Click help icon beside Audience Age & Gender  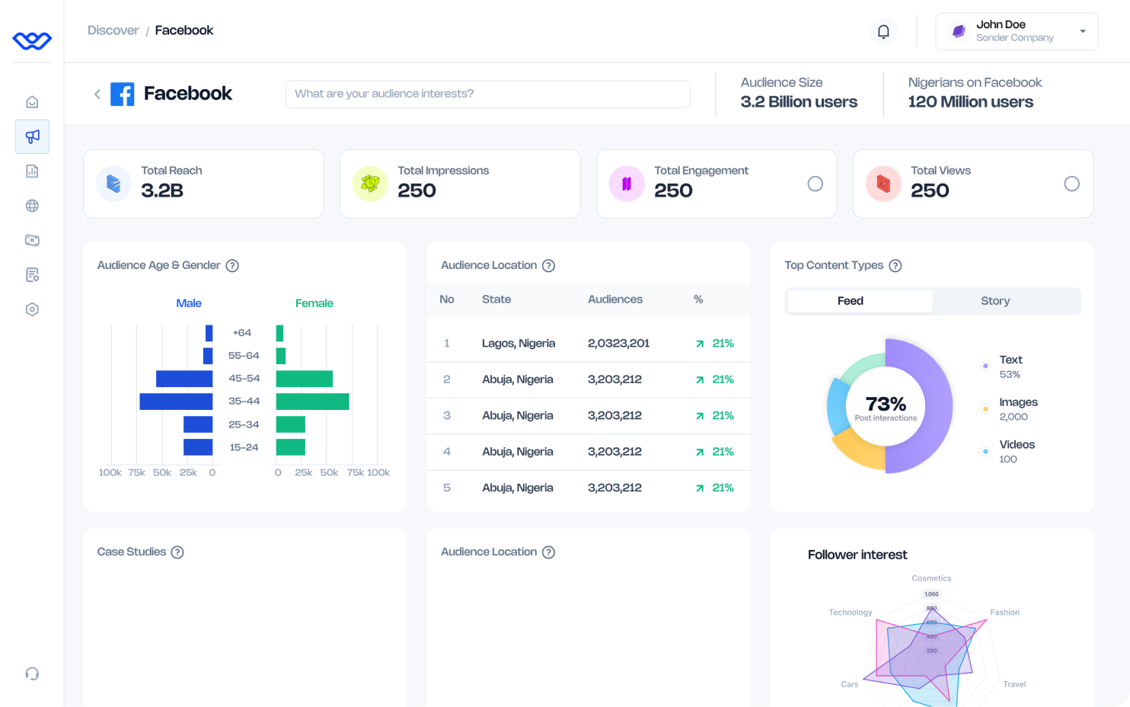232,266
